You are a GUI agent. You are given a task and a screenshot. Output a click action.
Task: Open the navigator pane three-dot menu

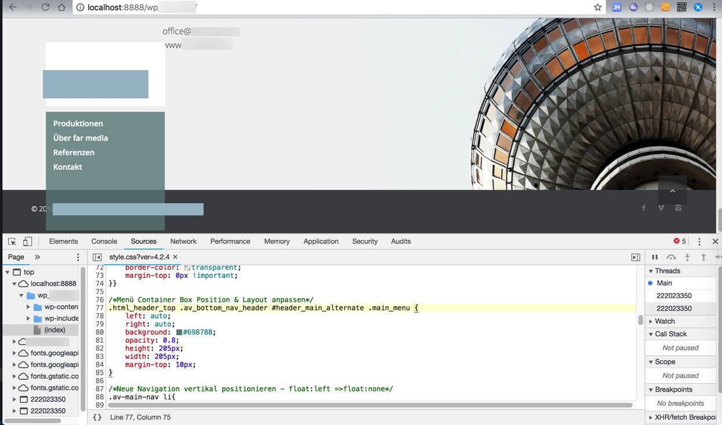(x=78, y=257)
